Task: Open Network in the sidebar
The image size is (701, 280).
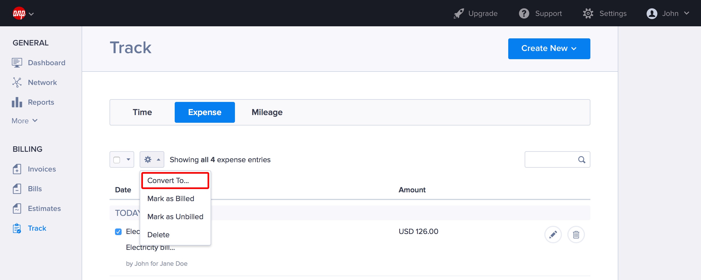Action: point(42,82)
